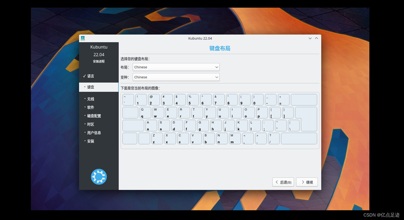Screen dimensions: 404x220
Task: Click the 后退(B) back button
Action: click(x=283, y=182)
